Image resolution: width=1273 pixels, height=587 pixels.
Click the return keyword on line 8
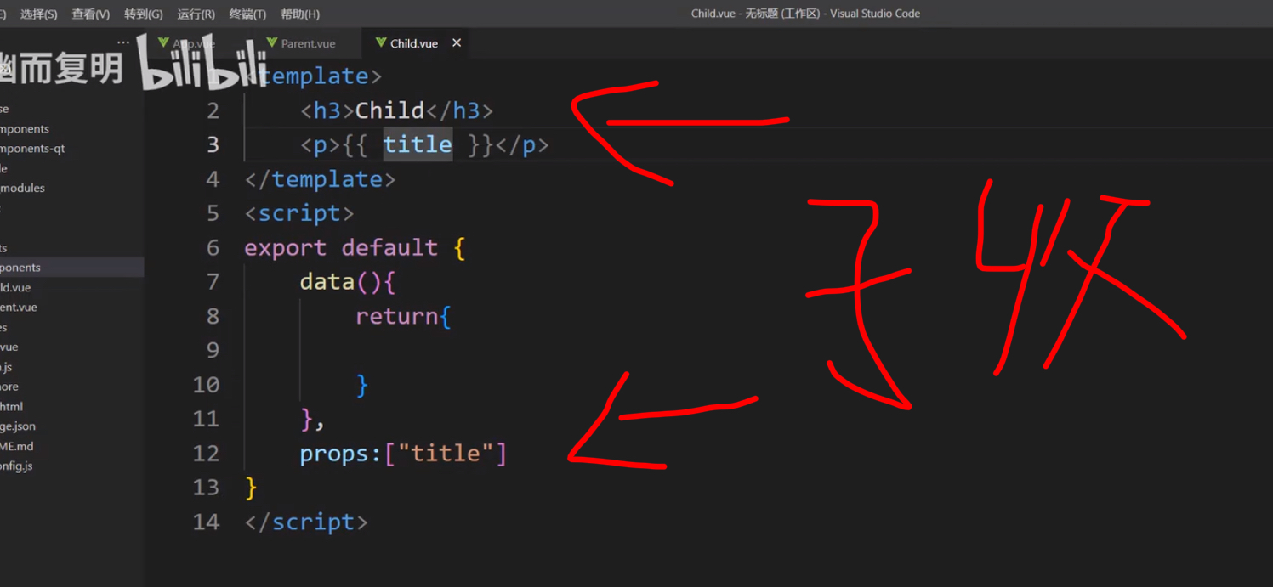(396, 316)
